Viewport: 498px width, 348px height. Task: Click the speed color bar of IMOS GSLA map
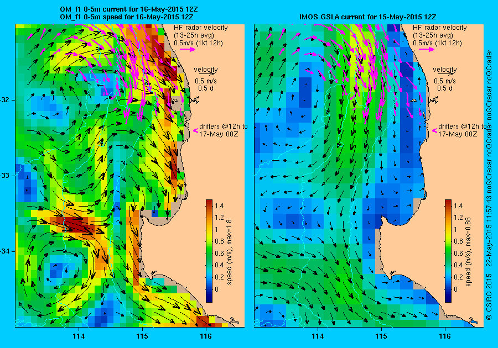click(448, 251)
